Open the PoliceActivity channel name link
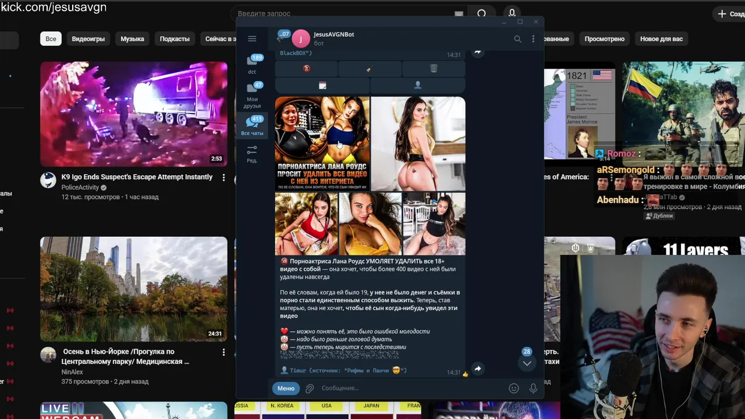745x419 pixels. pos(80,187)
